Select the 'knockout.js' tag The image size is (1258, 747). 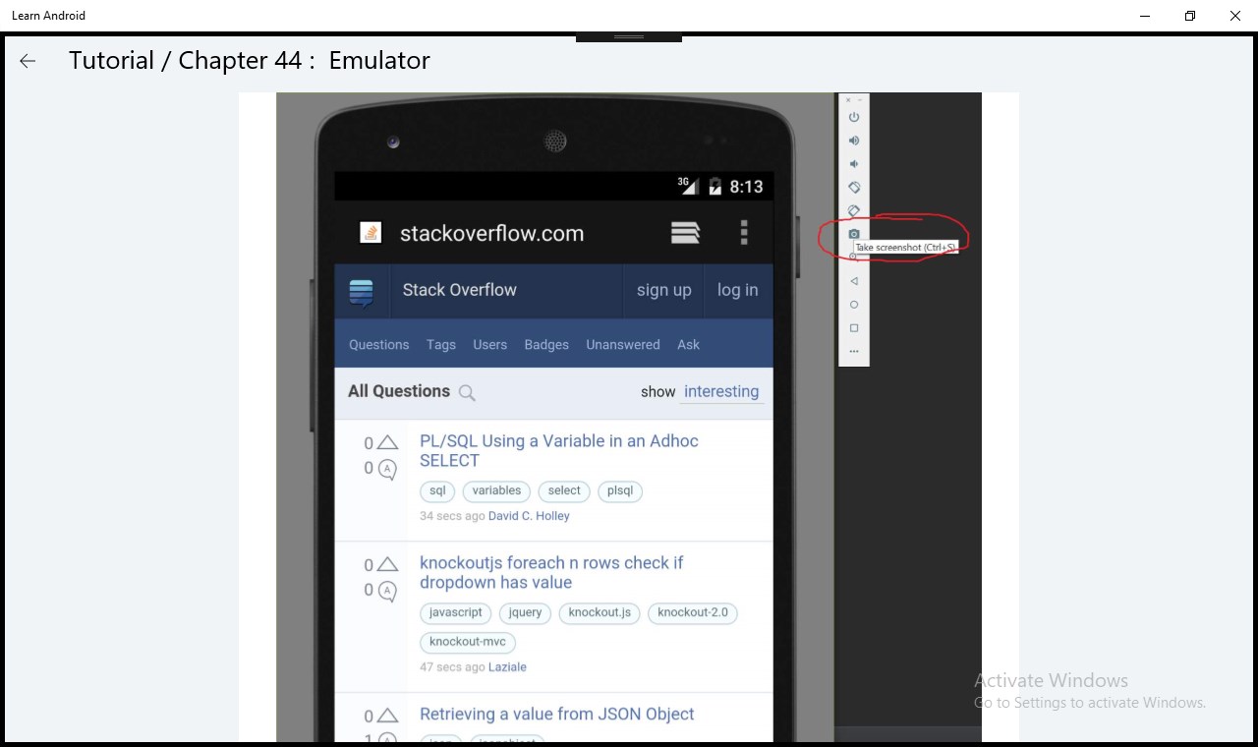click(x=600, y=612)
